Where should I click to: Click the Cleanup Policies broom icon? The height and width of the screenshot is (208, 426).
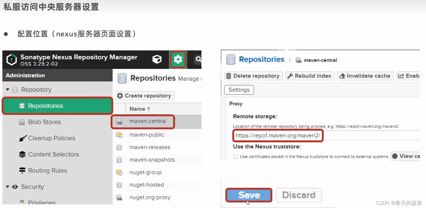23,138
